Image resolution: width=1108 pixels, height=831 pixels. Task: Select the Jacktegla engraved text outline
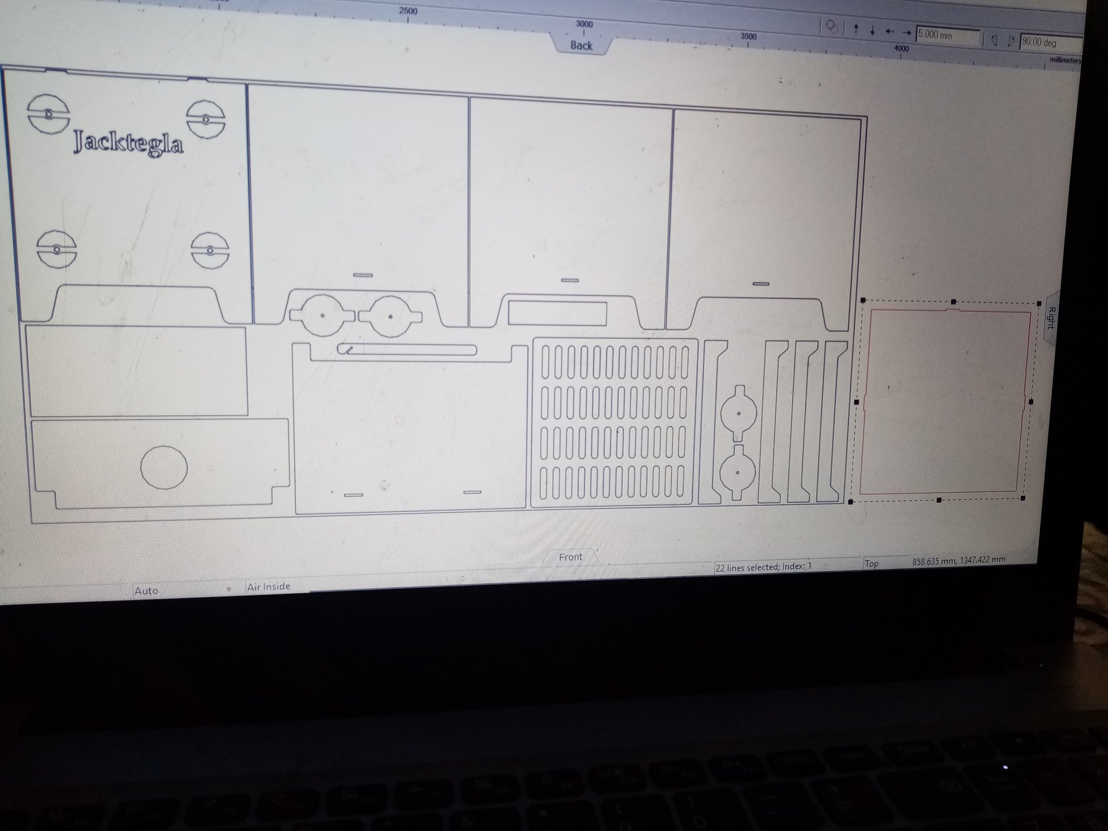tap(129, 143)
